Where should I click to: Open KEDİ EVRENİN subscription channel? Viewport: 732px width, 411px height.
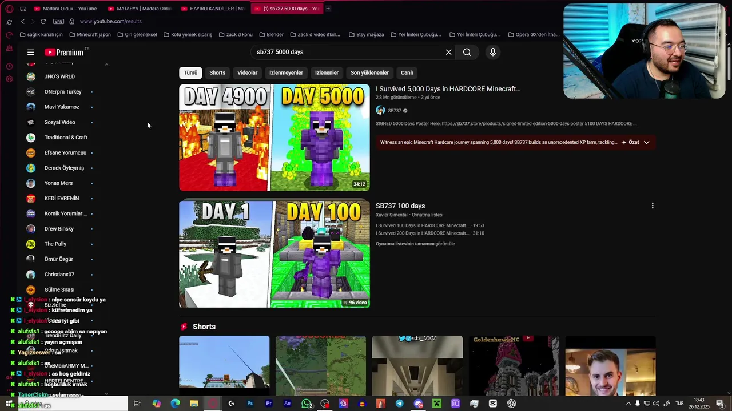pyautogui.click(x=62, y=198)
